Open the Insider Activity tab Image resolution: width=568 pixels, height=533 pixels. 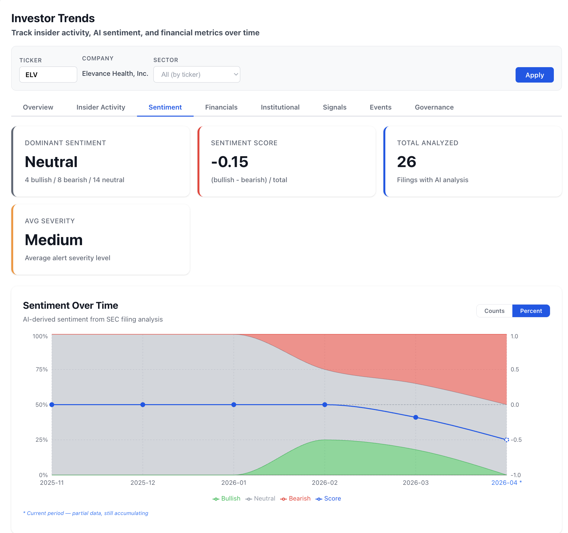(101, 107)
